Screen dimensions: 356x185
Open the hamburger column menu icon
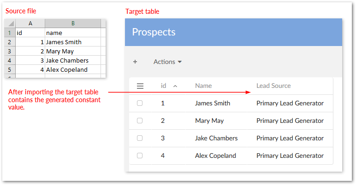[140, 86]
